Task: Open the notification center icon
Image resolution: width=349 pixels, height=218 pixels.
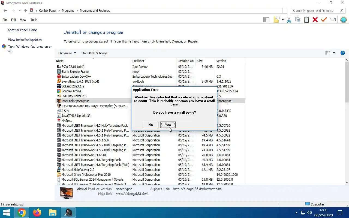Action: tap(340, 213)
